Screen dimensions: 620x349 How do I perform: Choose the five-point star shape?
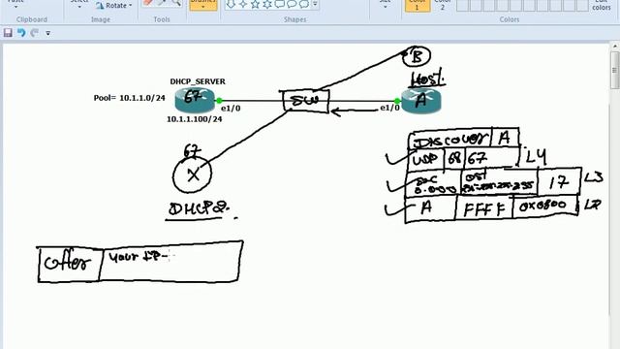(x=256, y=4)
